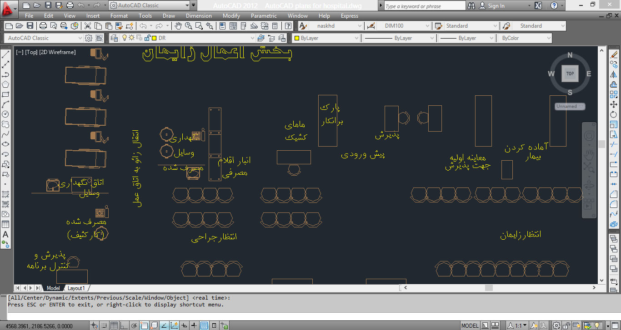
Task: Click the horizontal scrollbar thumb
Action: pyautogui.click(x=489, y=288)
